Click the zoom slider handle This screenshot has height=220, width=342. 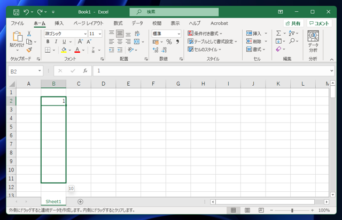click(x=292, y=210)
